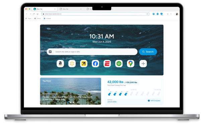Click the 'June 23, 2025' updated date
The height and width of the screenshot is (130, 204).
(x=112, y=102)
